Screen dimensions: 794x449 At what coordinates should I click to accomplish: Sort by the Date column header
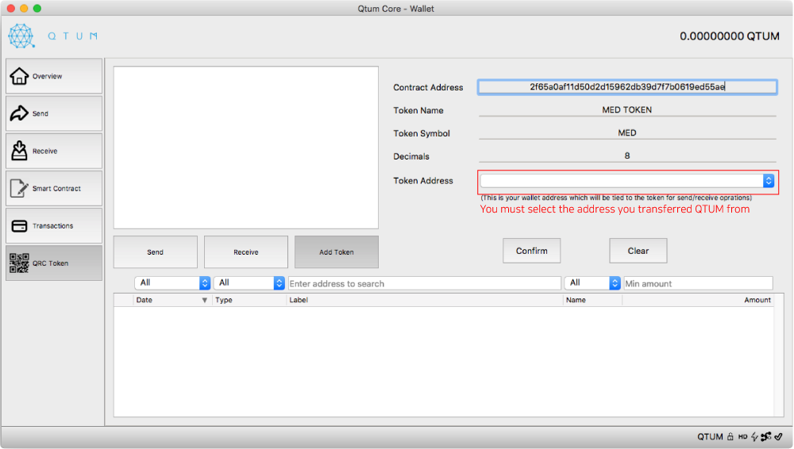(x=172, y=300)
